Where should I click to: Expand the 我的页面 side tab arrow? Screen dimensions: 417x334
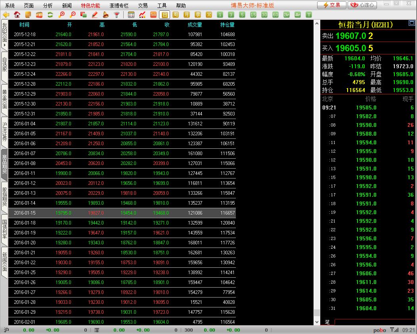coord(4,46)
